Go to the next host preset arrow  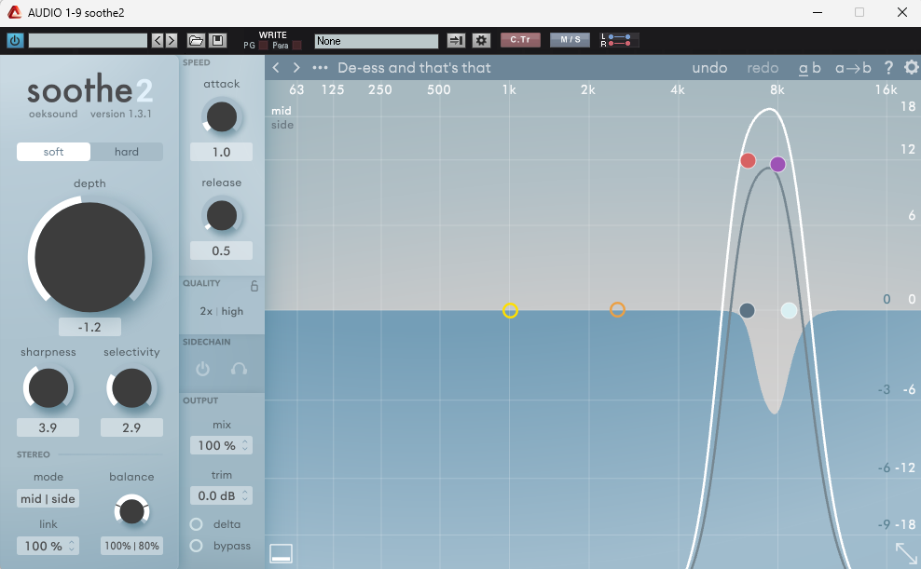point(171,40)
